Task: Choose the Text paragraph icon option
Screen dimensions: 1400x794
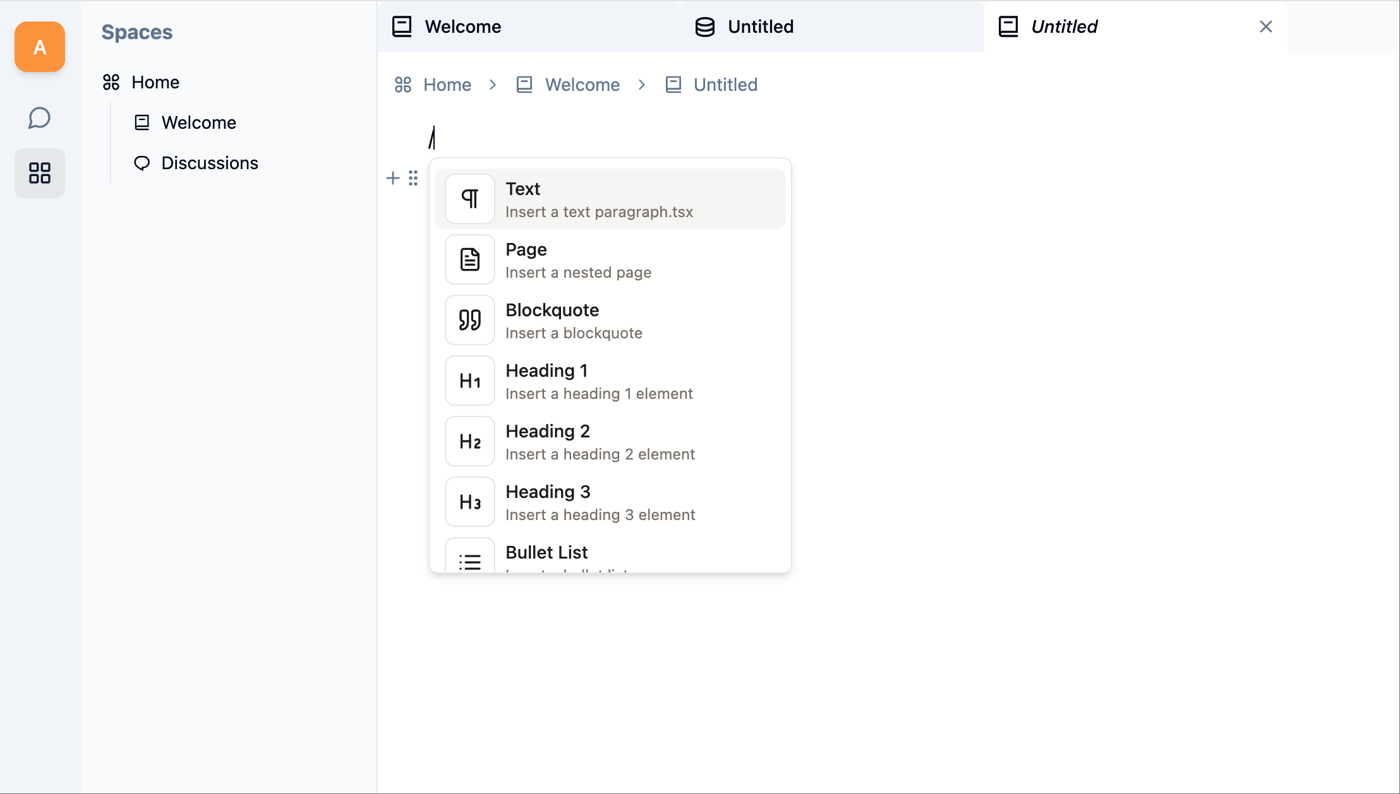Action: click(470, 199)
